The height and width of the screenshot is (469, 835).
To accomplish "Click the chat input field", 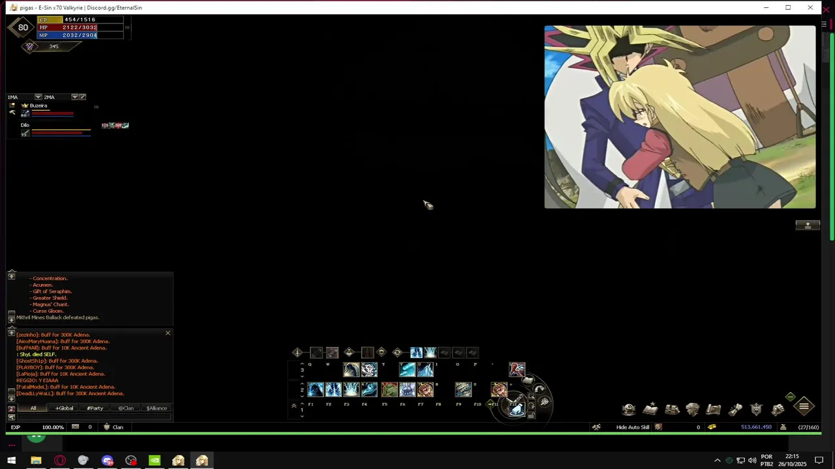I will [93, 417].
